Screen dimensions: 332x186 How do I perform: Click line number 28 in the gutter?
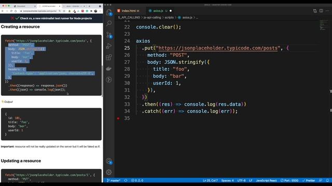point(127,69)
